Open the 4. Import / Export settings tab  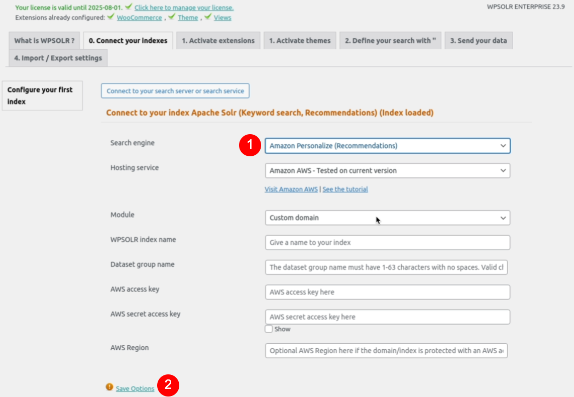pos(58,58)
